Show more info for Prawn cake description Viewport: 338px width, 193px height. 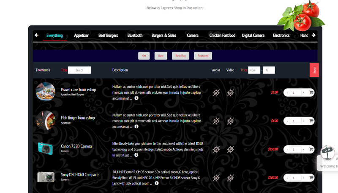(136, 98)
